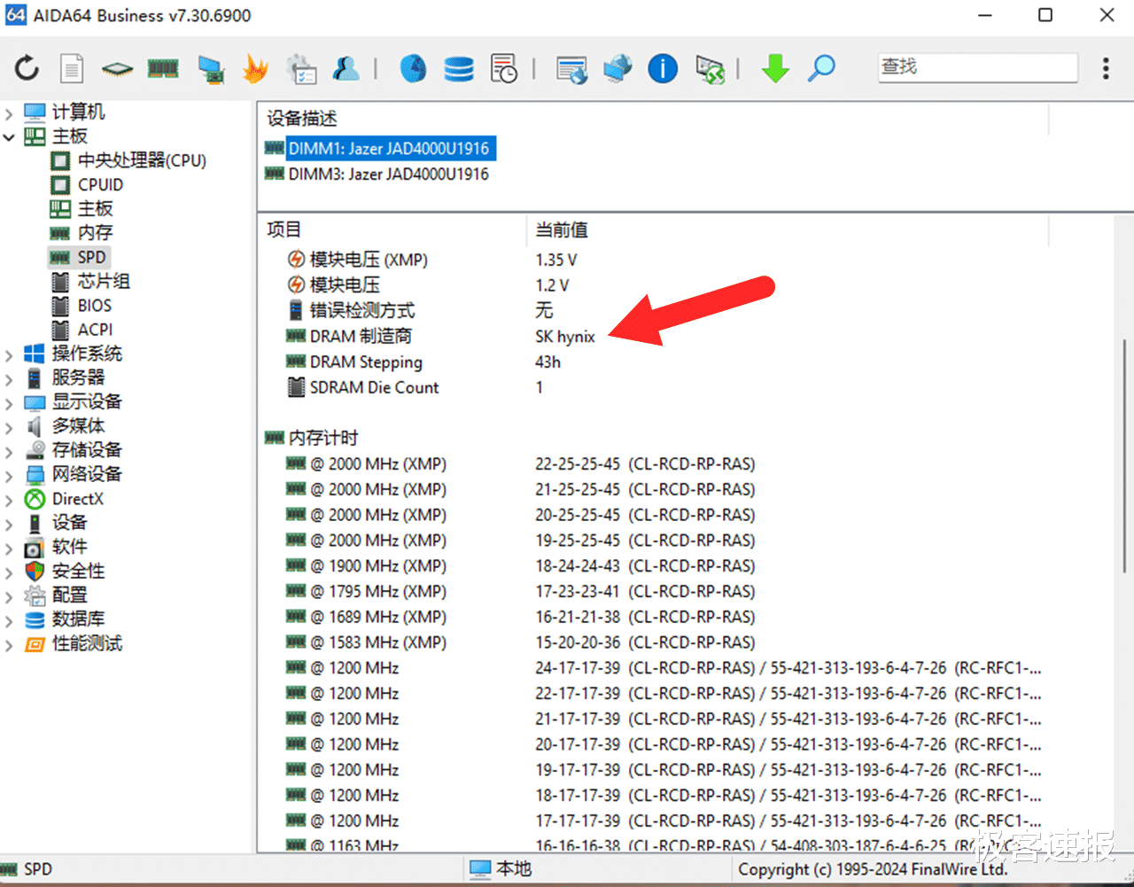The width and height of the screenshot is (1134, 887).
Task: Click the green memory module toolbar icon
Action: pos(163,68)
